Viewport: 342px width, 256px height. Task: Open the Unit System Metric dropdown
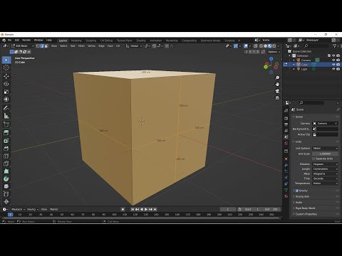point(325,149)
